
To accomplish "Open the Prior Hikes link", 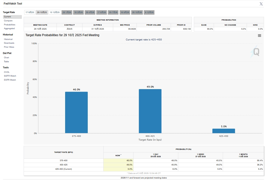I will 9,47.
